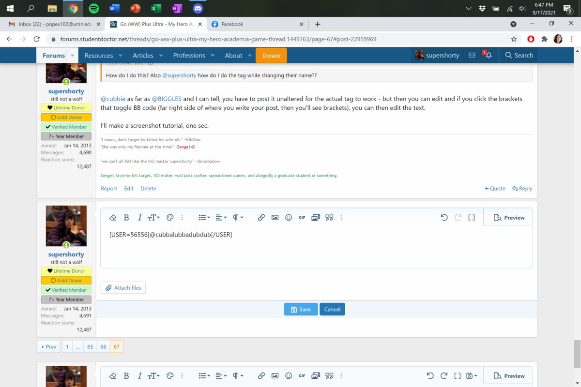Open the list type dropdown in upper editor
The width and height of the screenshot is (581, 387).
coord(204,218)
